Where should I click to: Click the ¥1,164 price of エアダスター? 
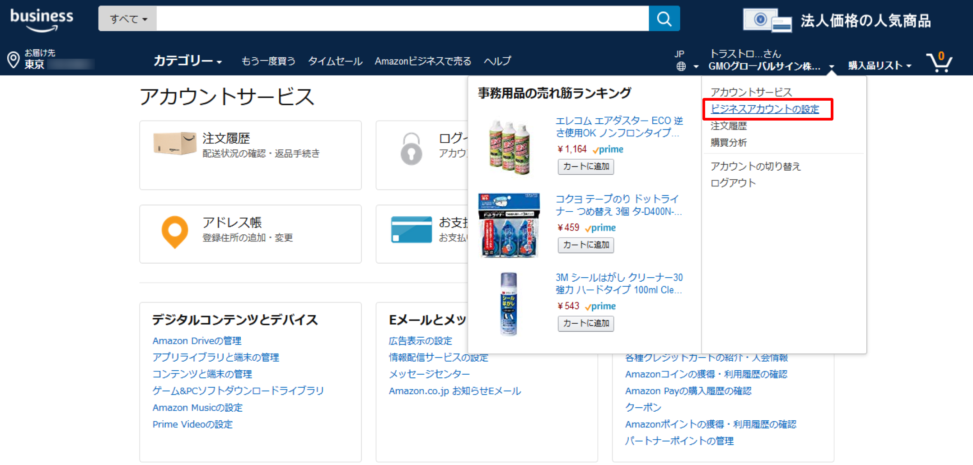coord(572,149)
